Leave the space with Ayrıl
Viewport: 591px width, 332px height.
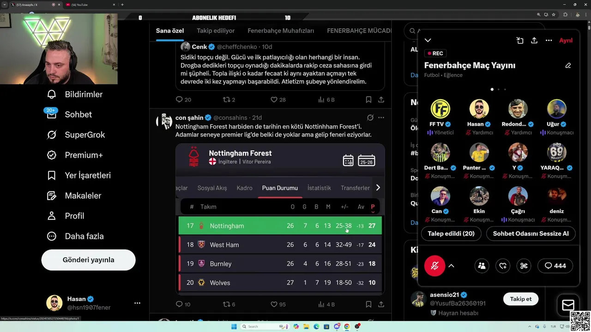tap(566, 41)
